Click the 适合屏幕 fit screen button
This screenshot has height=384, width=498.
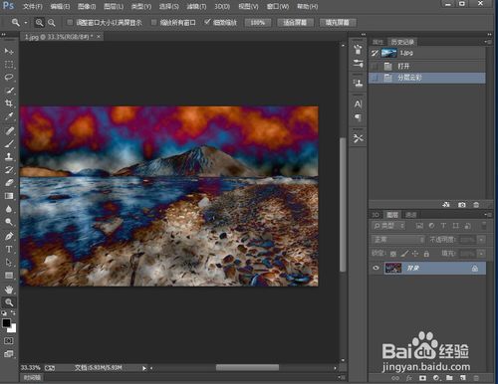[x=295, y=23]
